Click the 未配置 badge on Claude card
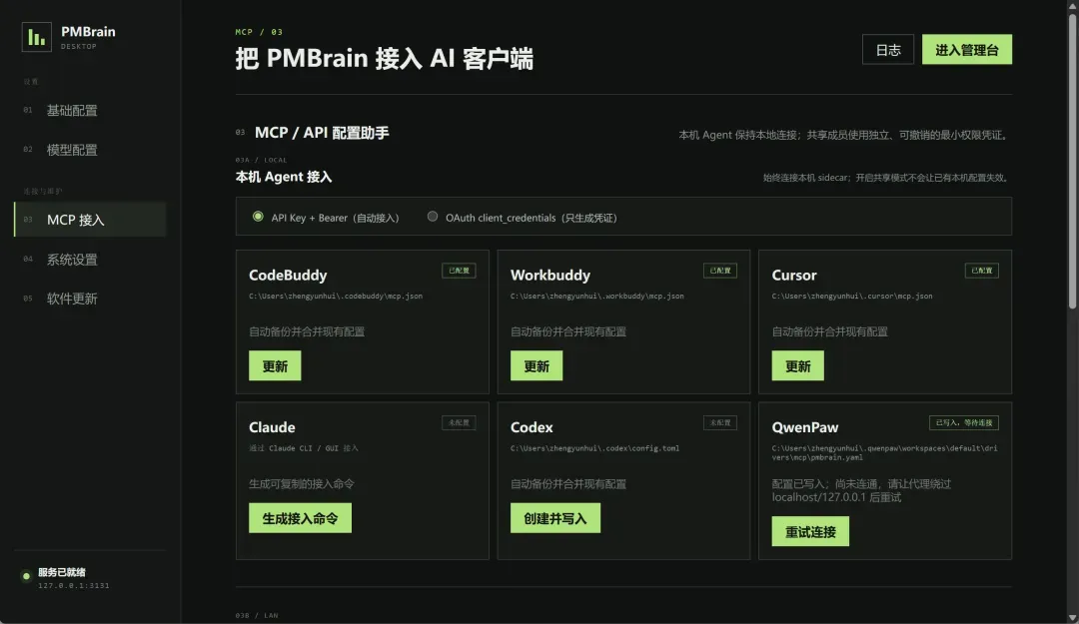Viewport: 1079px width, 624px height. click(459, 422)
